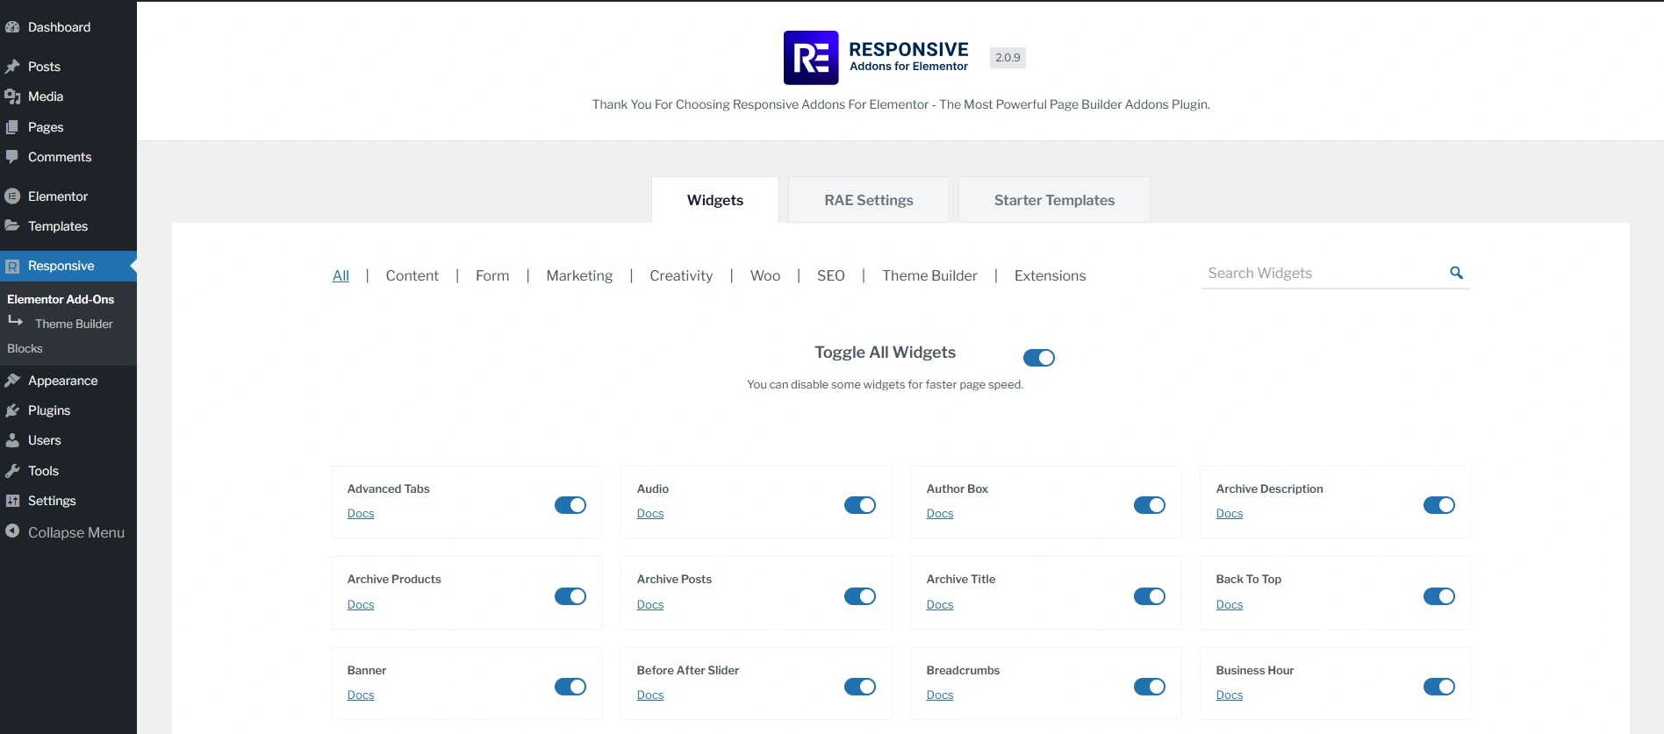Screen dimensions: 1664x734
Task: Click the search magnifier icon
Action: [x=1456, y=273]
